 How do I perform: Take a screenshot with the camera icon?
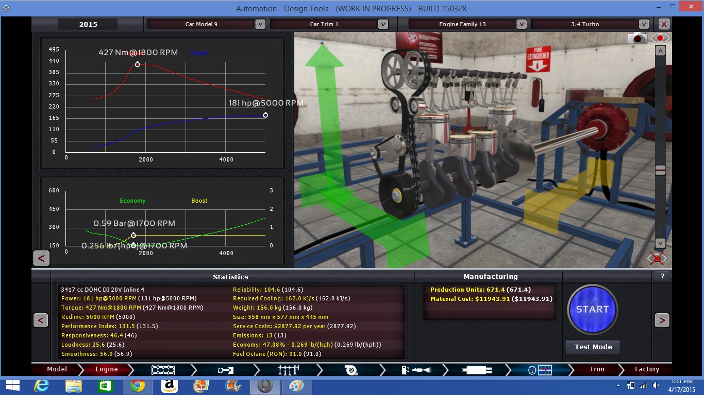(x=638, y=38)
